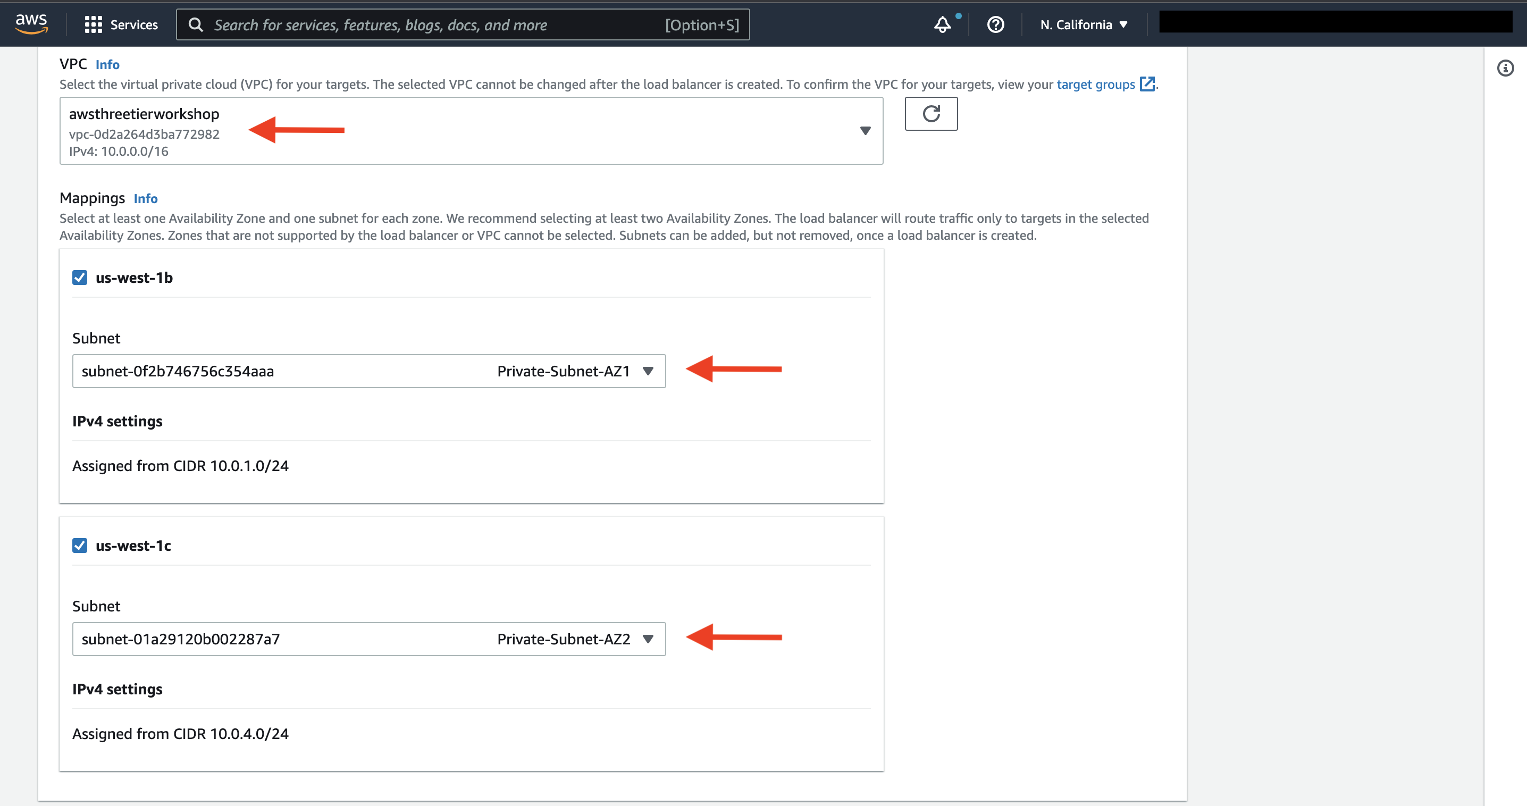Open the Private-Subnet-AZ2 subnet dropdown
This screenshot has height=806, width=1527.
(368, 639)
